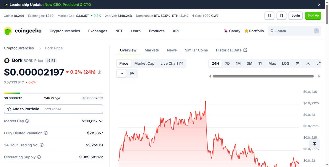Click the 24h Range price progress bar

pos(53,93)
